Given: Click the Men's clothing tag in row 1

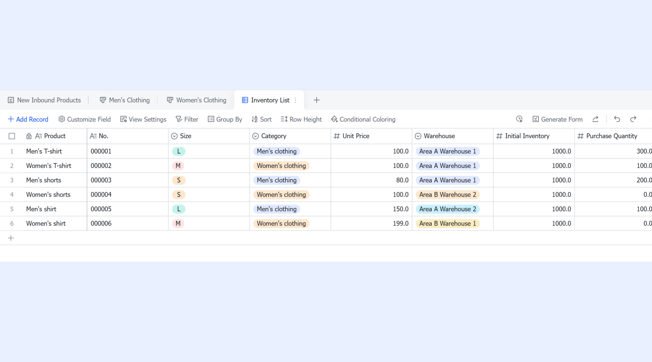Looking at the screenshot, I should point(276,151).
